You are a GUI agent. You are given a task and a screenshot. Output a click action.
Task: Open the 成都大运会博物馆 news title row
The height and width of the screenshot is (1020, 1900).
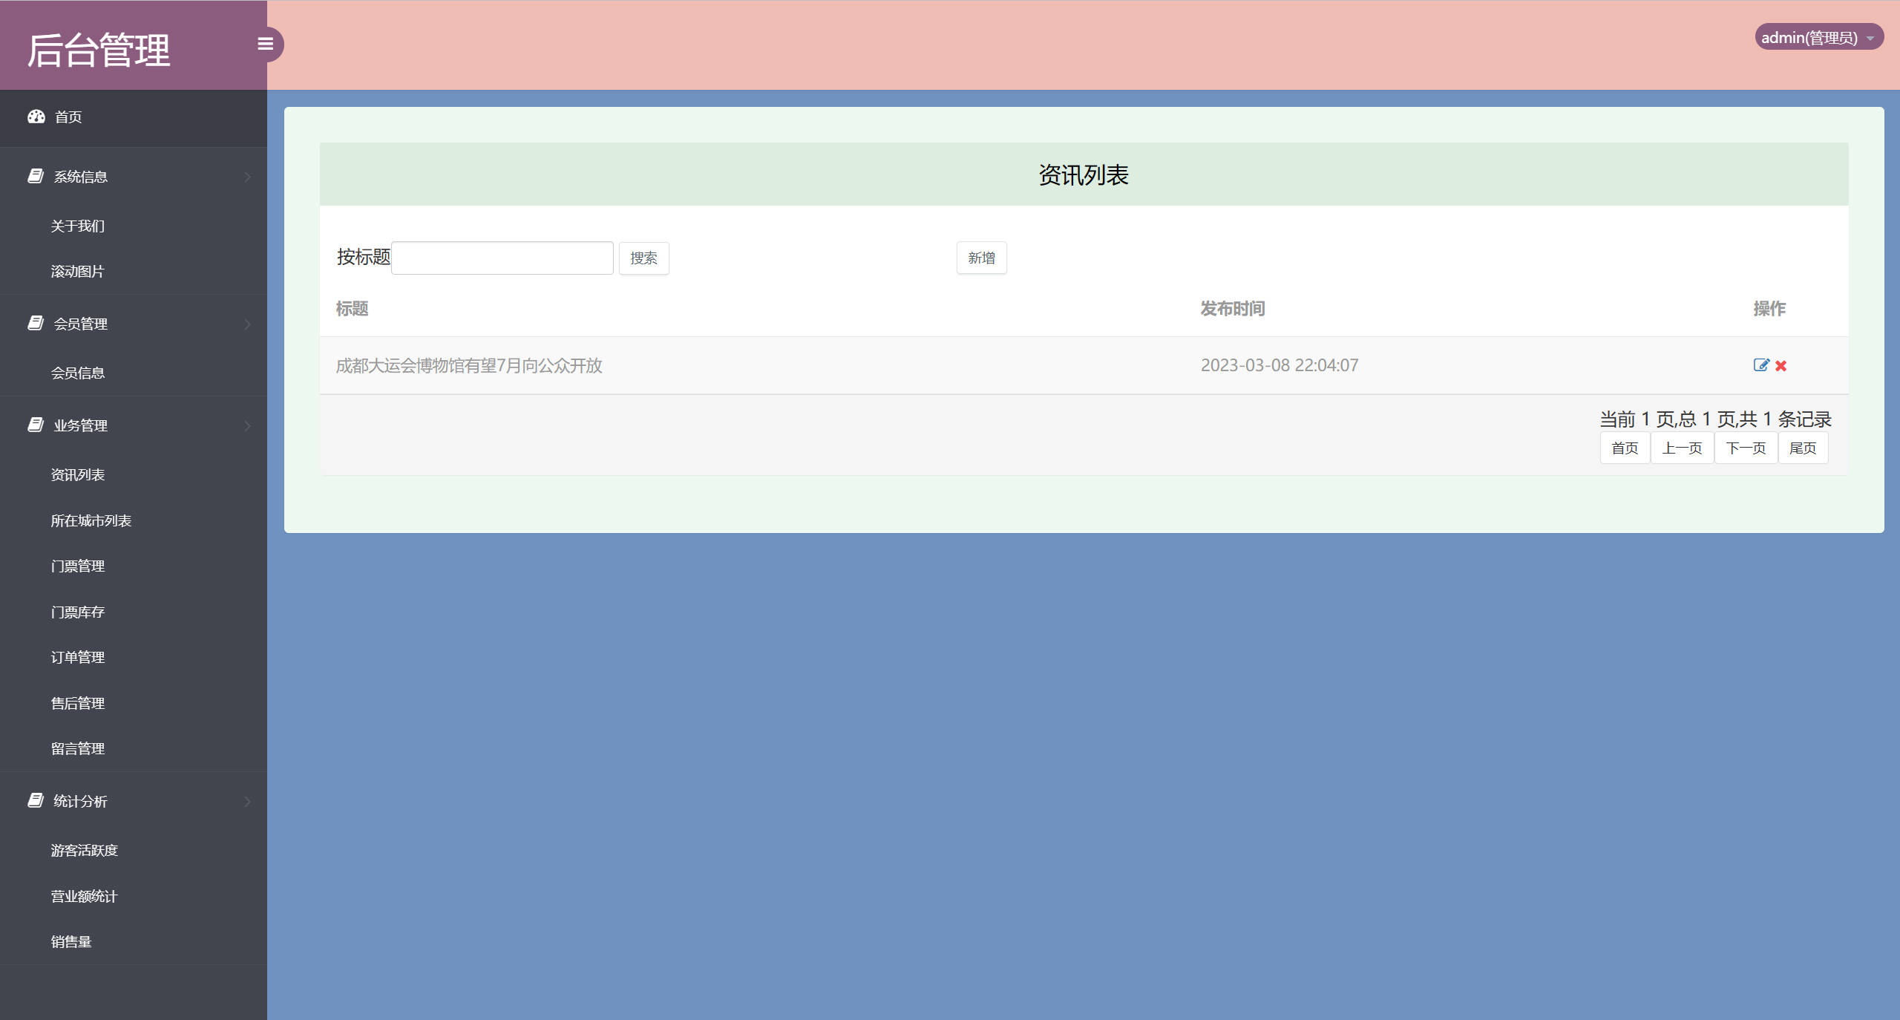point(469,366)
